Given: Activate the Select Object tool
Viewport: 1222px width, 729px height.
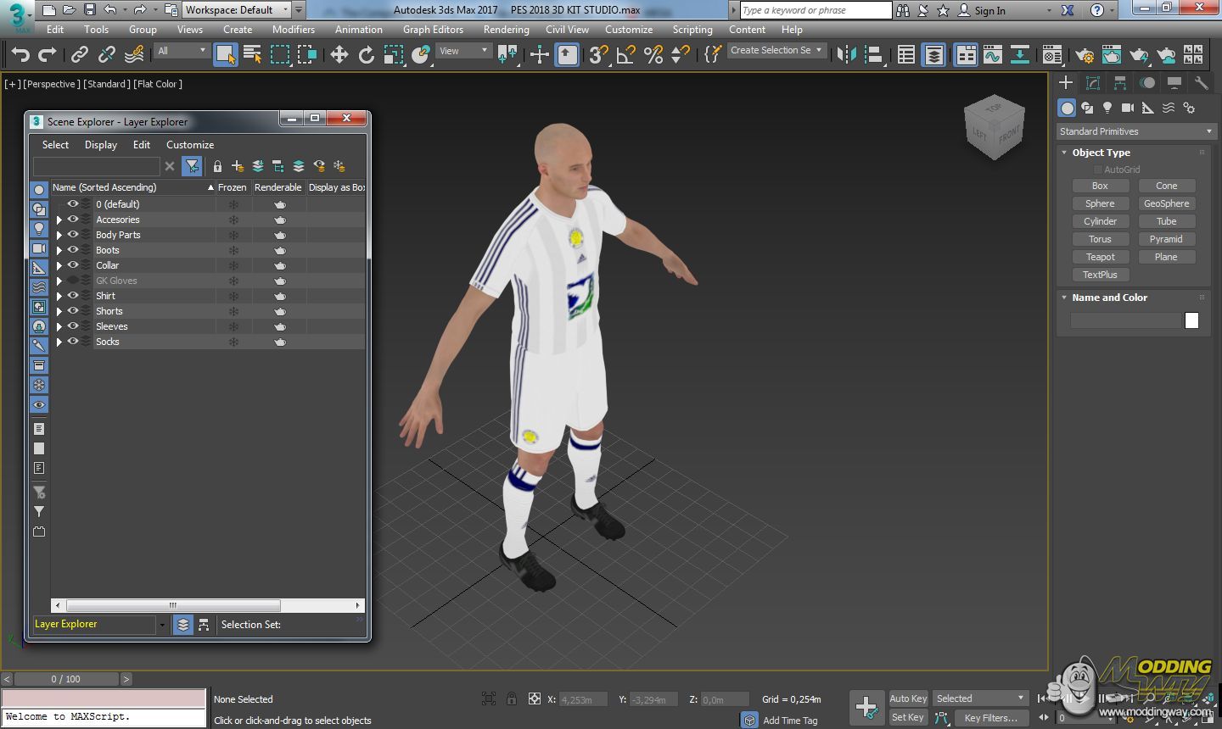Looking at the screenshot, I should [225, 55].
